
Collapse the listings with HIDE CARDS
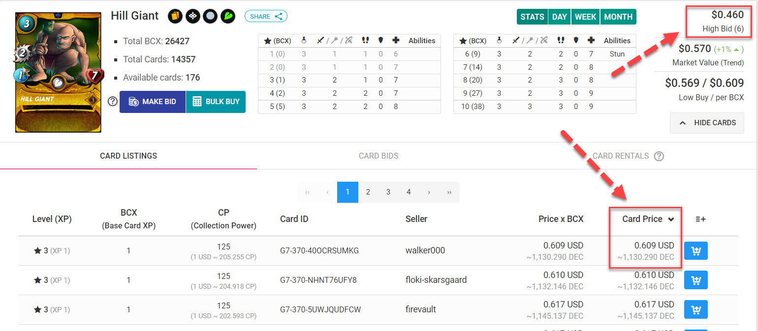point(707,123)
